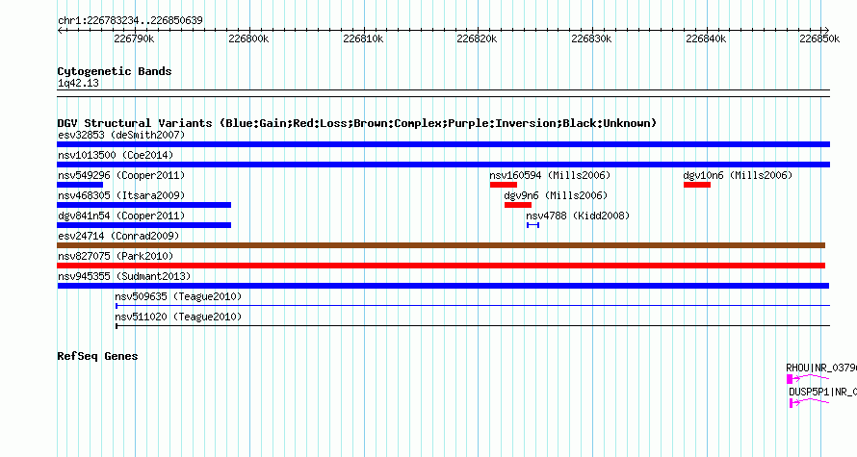Open the esv24714 (Conrad2009) label

(x=118, y=236)
